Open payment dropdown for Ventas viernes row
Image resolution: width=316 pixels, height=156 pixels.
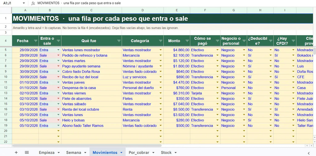point(218,93)
